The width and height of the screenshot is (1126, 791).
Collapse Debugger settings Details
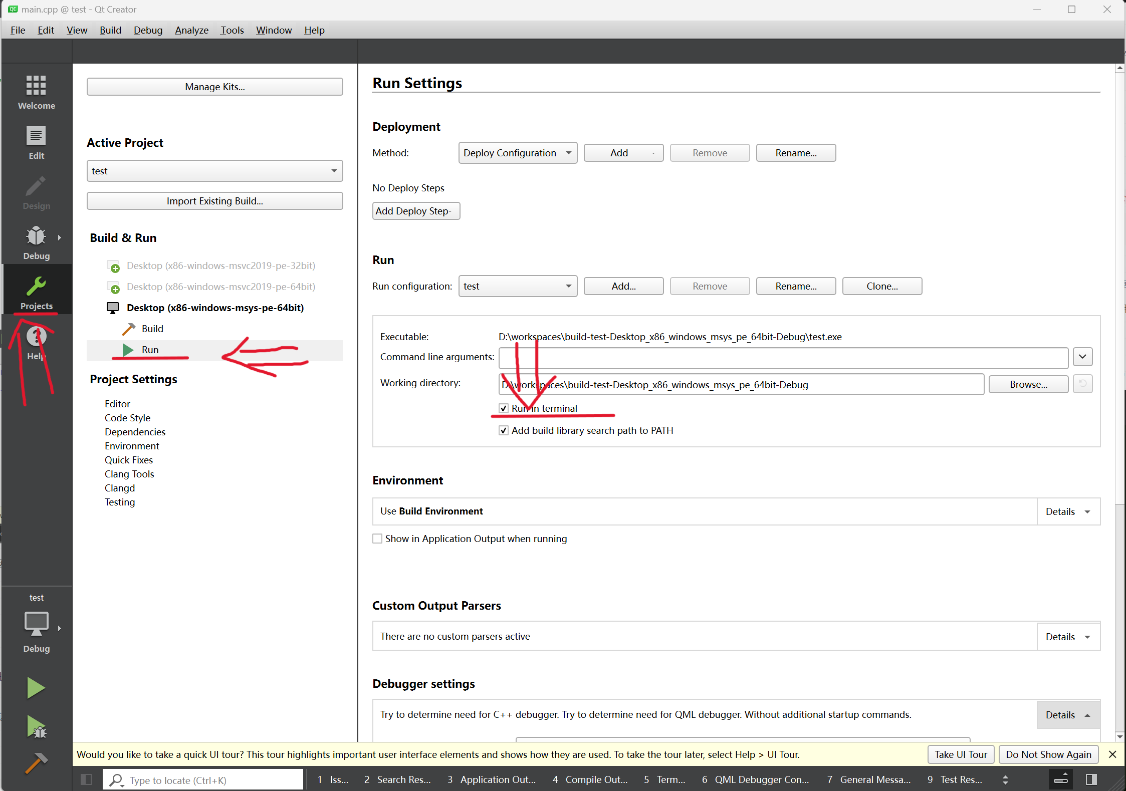coord(1068,715)
